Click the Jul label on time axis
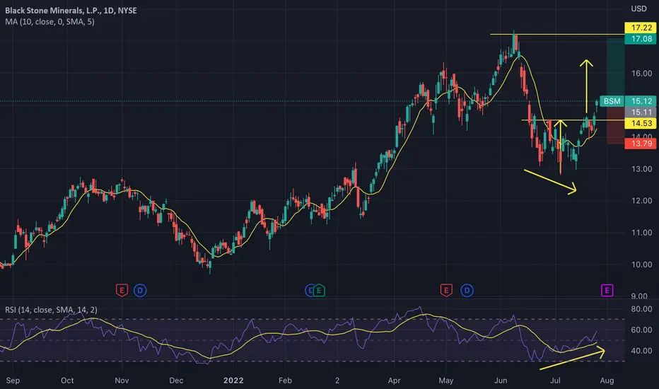This screenshot has height=389, width=659. pos(555,381)
